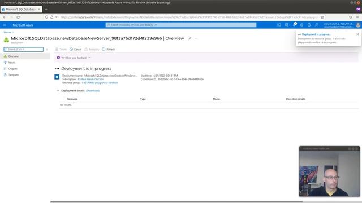Screen dimensions: 362x203
Task: Collapse the left resource menu
Action: (x=47, y=50)
